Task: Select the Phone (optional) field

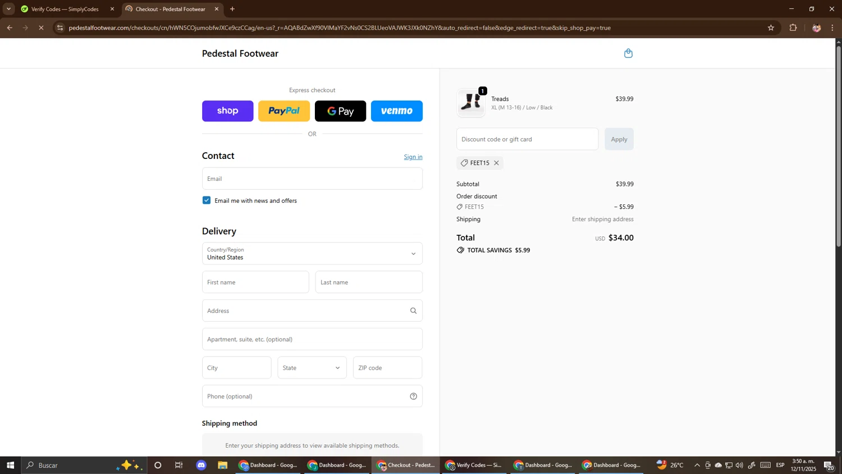Action: (312, 396)
